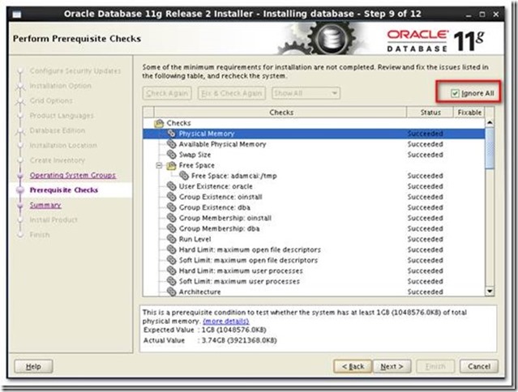Viewport: 518px width, 392px height.
Task: Click Soft Limit open file descriptors icon
Action: (171, 260)
